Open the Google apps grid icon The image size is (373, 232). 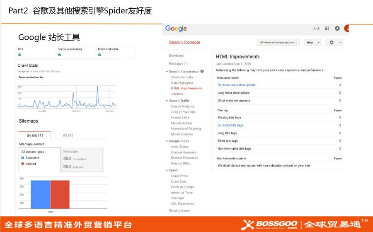(x=327, y=28)
